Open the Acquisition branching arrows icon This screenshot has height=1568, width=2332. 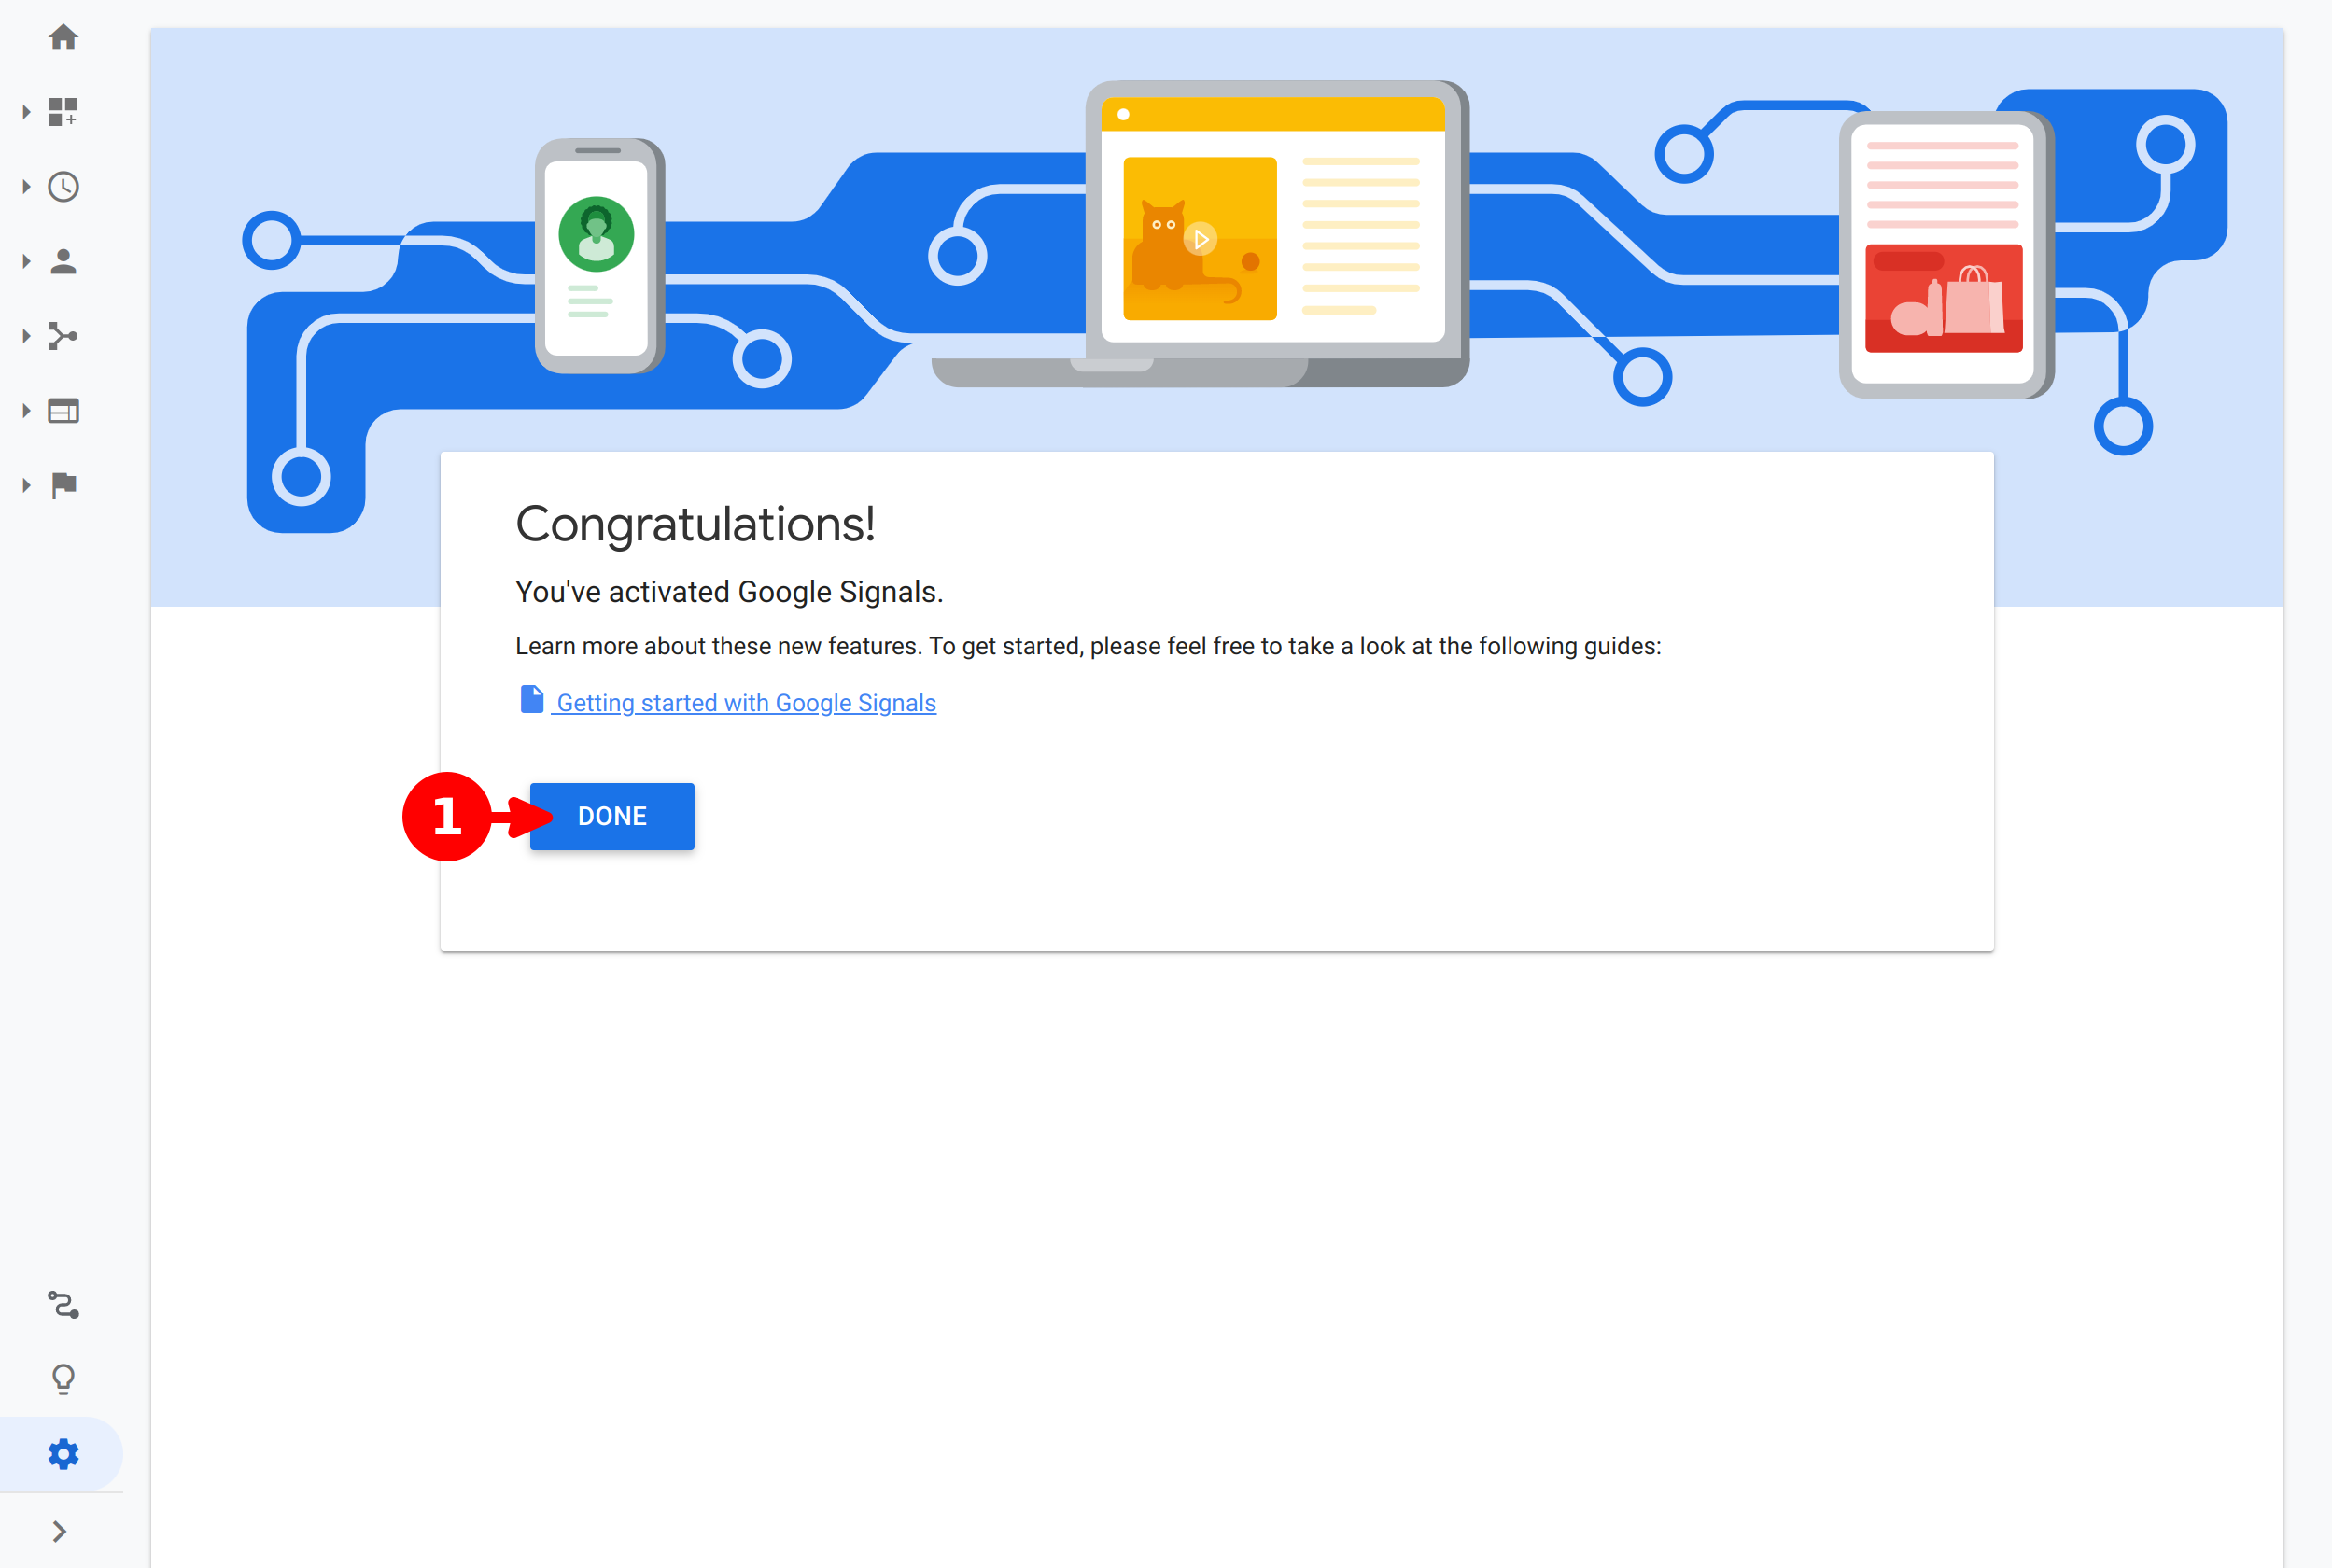point(63,336)
